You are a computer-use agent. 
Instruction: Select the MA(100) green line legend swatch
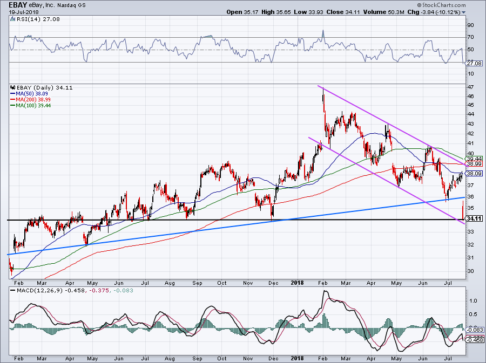pyautogui.click(x=13, y=106)
